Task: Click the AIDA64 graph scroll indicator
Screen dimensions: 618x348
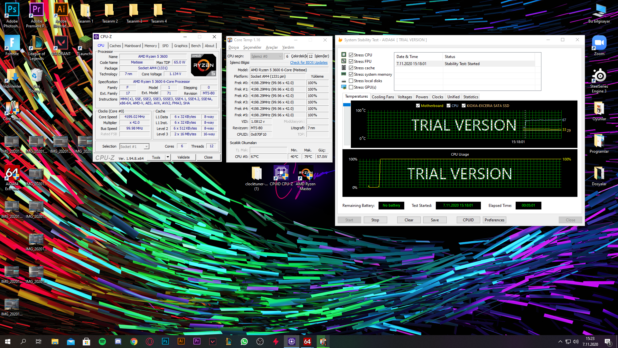Action: click(x=347, y=105)
